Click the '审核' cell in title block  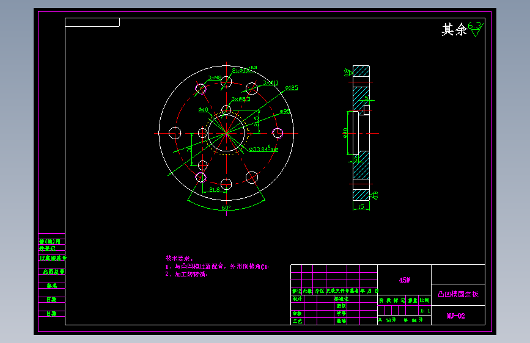point(298,314)
